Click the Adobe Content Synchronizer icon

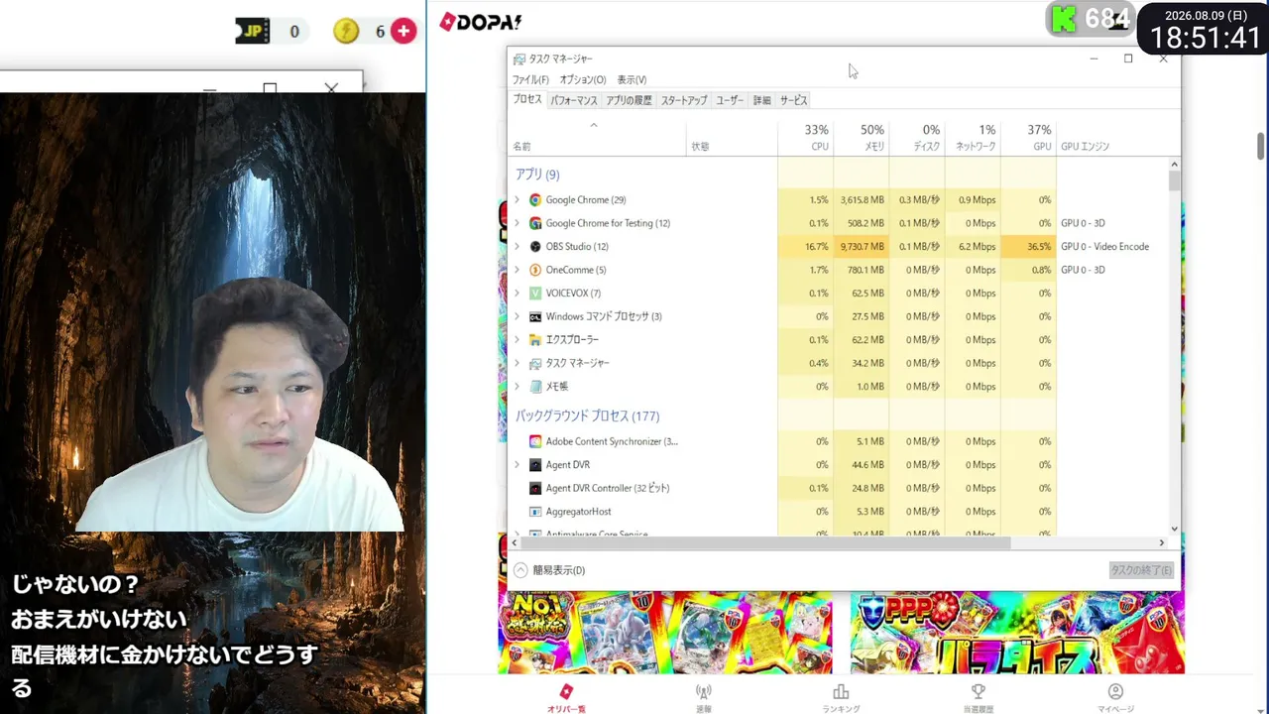pos(535,441)
